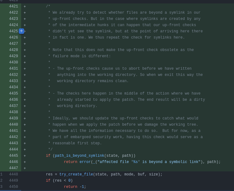Select line number 4439

pos(13,119)
